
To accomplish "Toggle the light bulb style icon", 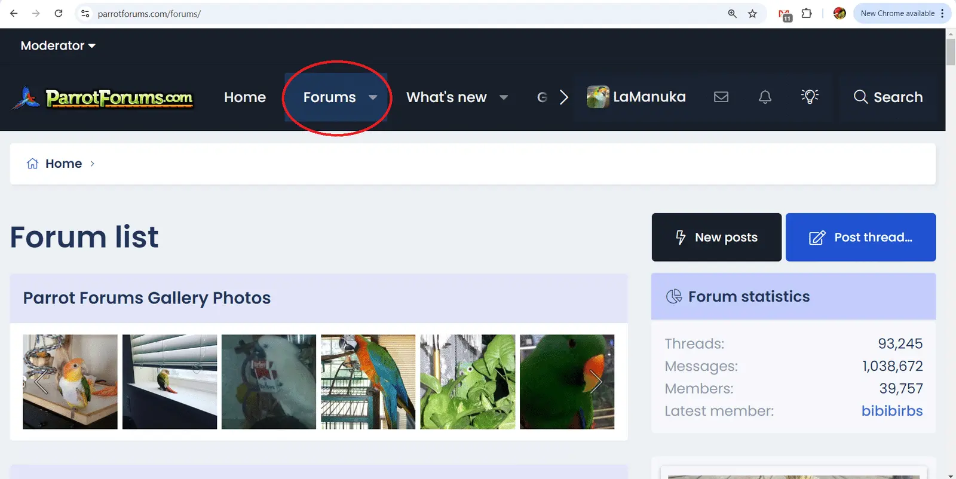I will pos(810,97).
